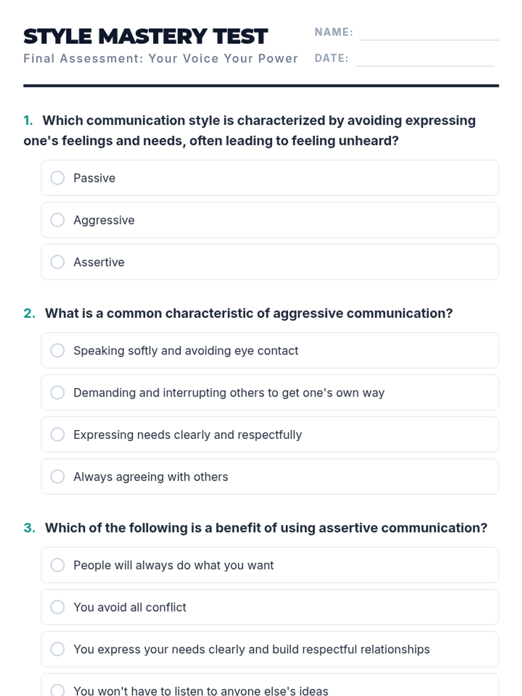
Task: Click the NAME label
Action: pos(334,32)
